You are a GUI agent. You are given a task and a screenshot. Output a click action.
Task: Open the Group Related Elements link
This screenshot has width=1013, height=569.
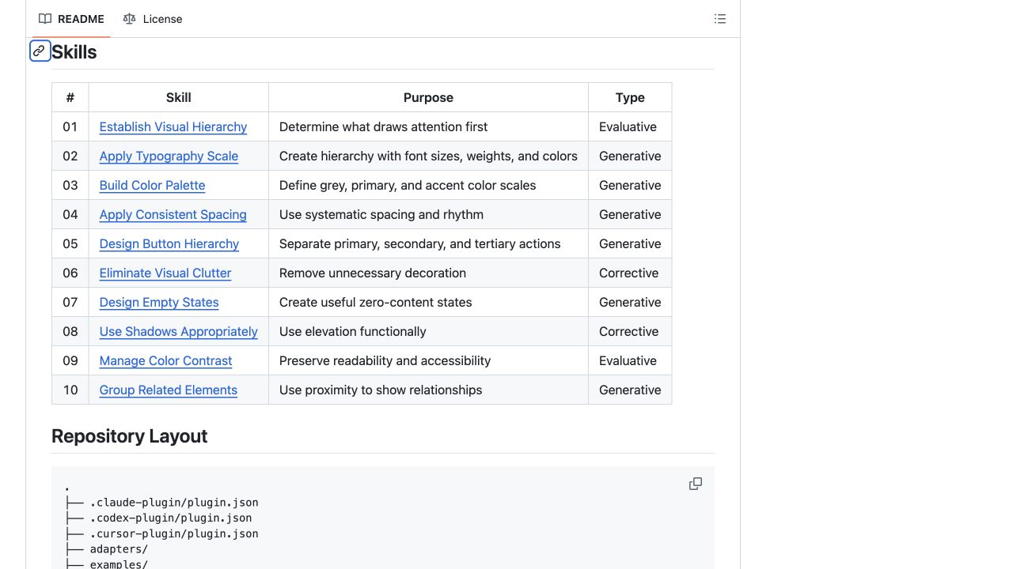click(x=169, y=390)
